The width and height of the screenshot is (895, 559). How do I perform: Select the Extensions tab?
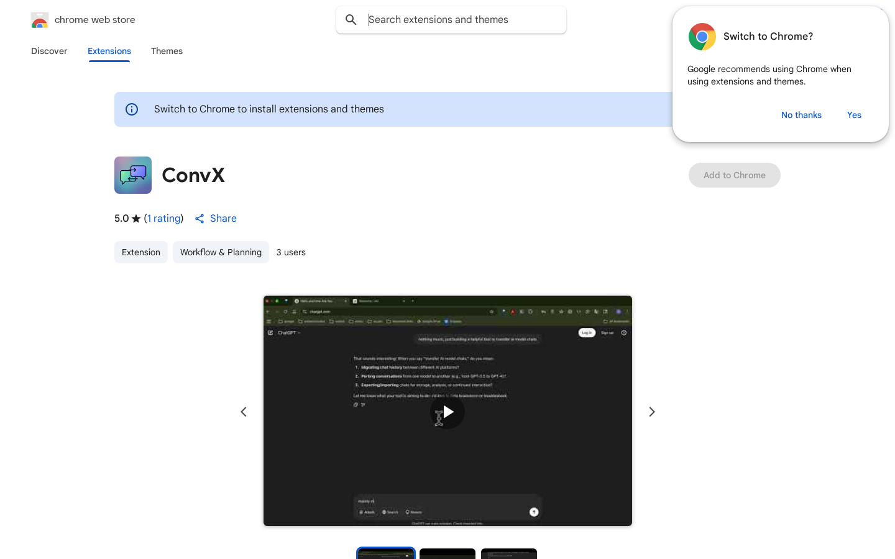(109, 51)
